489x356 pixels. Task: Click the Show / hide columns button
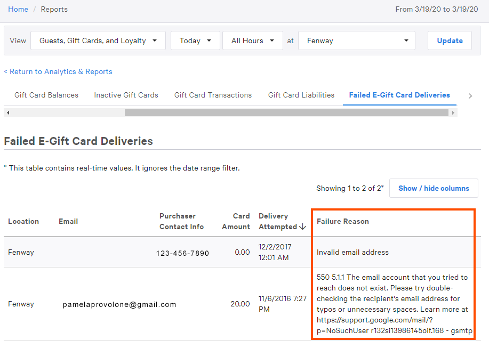(434, 188)
